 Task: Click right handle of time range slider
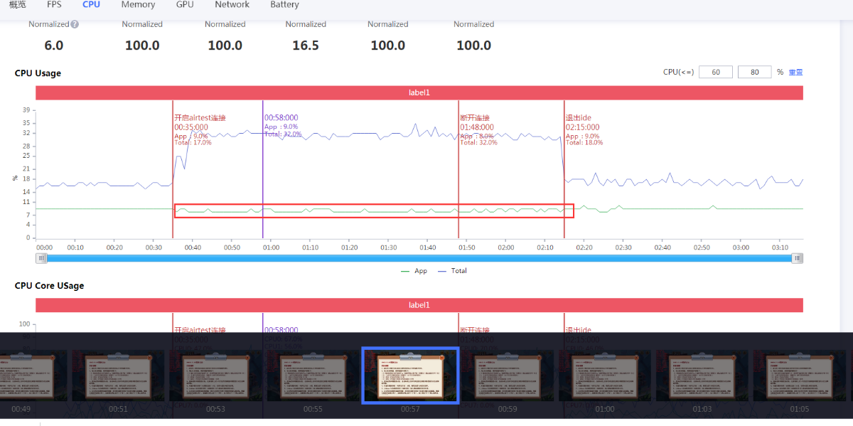798,258
